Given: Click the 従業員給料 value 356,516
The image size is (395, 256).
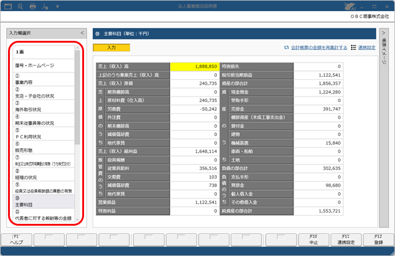Looking at the screenshot, I should pos(195,168).
